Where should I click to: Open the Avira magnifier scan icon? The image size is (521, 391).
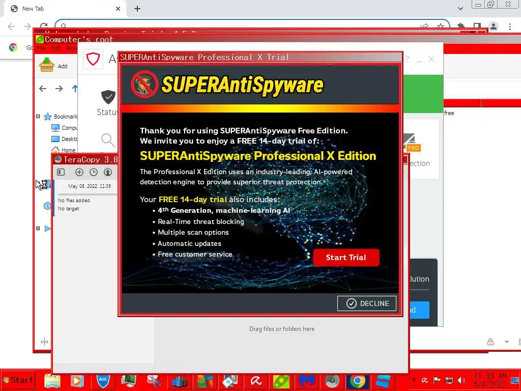pyautogui.click(x=108, y=140)
